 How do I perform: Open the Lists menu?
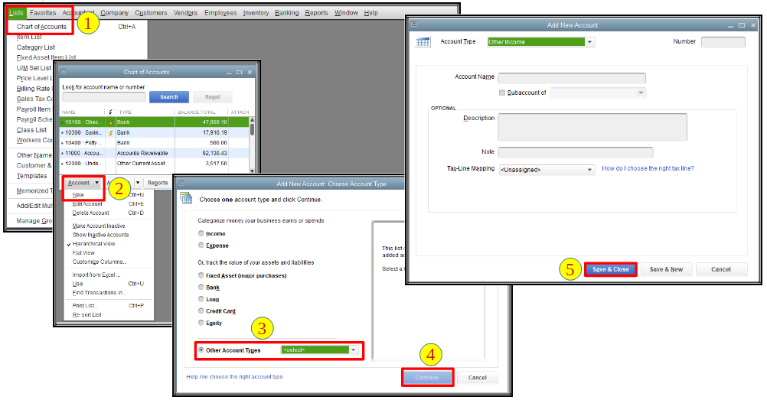point(16,13)
